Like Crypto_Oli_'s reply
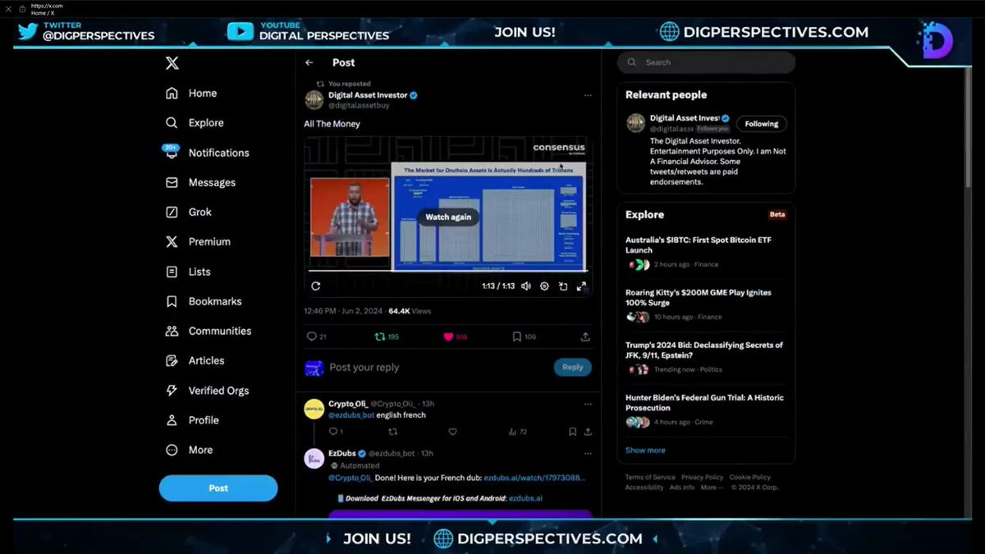 pyautogui.click(x=452, y=432)
